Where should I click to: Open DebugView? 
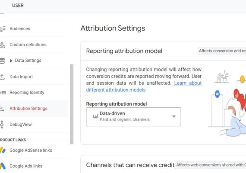(21, 125)
